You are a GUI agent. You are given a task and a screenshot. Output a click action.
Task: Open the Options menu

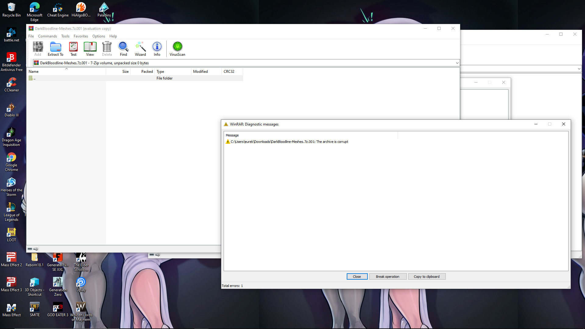99,36
